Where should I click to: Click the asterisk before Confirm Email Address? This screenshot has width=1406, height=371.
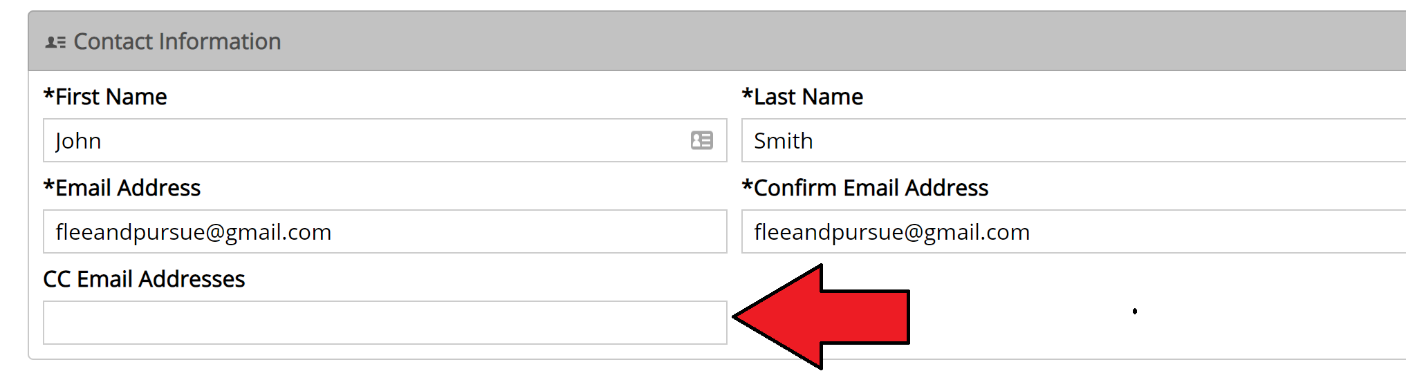pyautogui.click(x=747, y=184)
